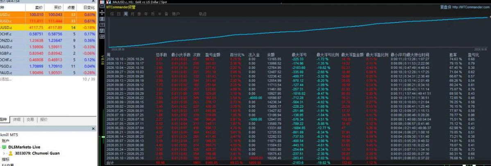Screen dimensions: 491x166
Task: Click the 出入金 column header
Action: pyautogui.click(x=254, y=55)
